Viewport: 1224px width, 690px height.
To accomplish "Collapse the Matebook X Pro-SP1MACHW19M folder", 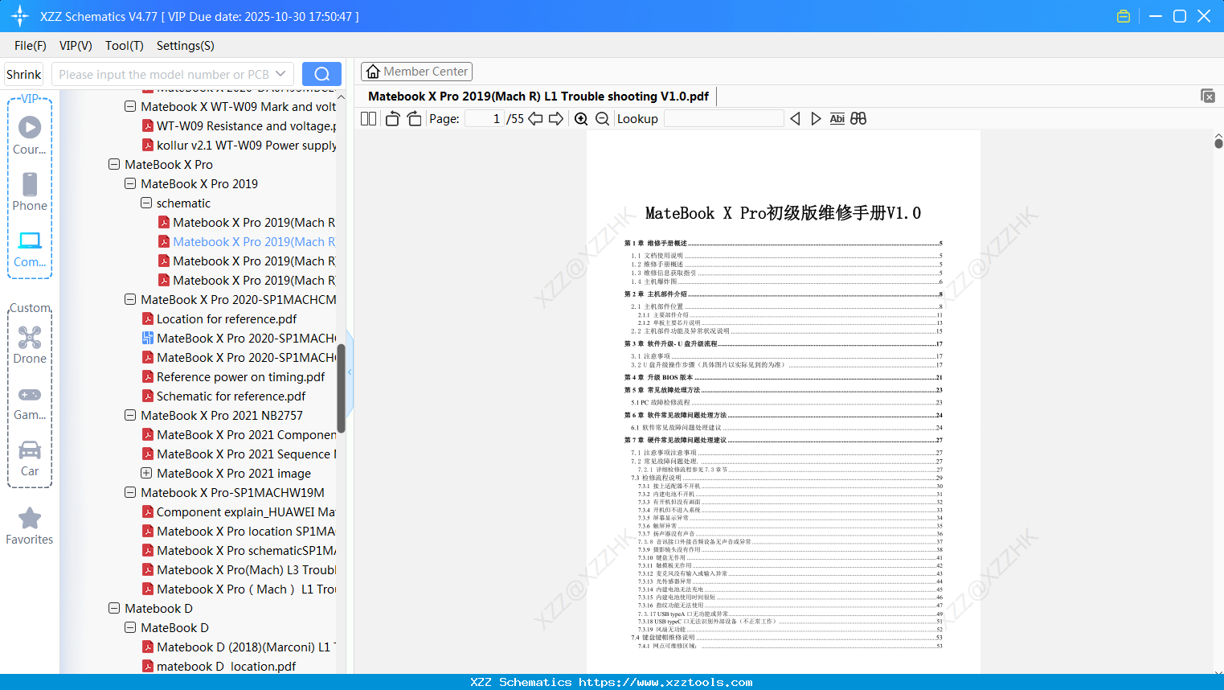I will [130, 492].
